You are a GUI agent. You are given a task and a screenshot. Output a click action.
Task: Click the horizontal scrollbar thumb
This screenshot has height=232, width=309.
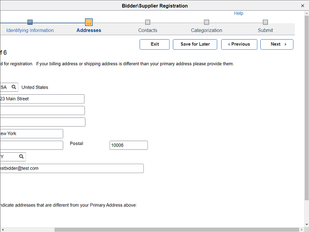pyautogui.click(x=176, y=230)
